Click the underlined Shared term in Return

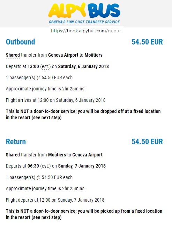(13, 155)
